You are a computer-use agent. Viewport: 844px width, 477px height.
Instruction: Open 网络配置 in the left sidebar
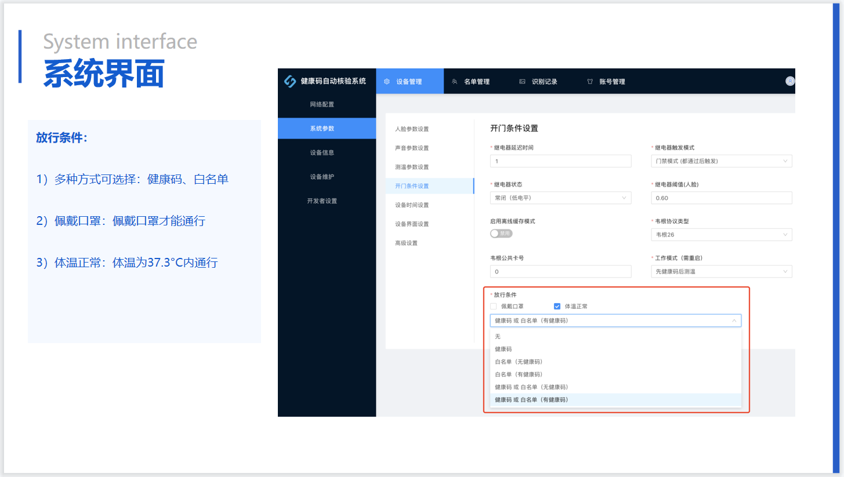(x=322, y=104)
